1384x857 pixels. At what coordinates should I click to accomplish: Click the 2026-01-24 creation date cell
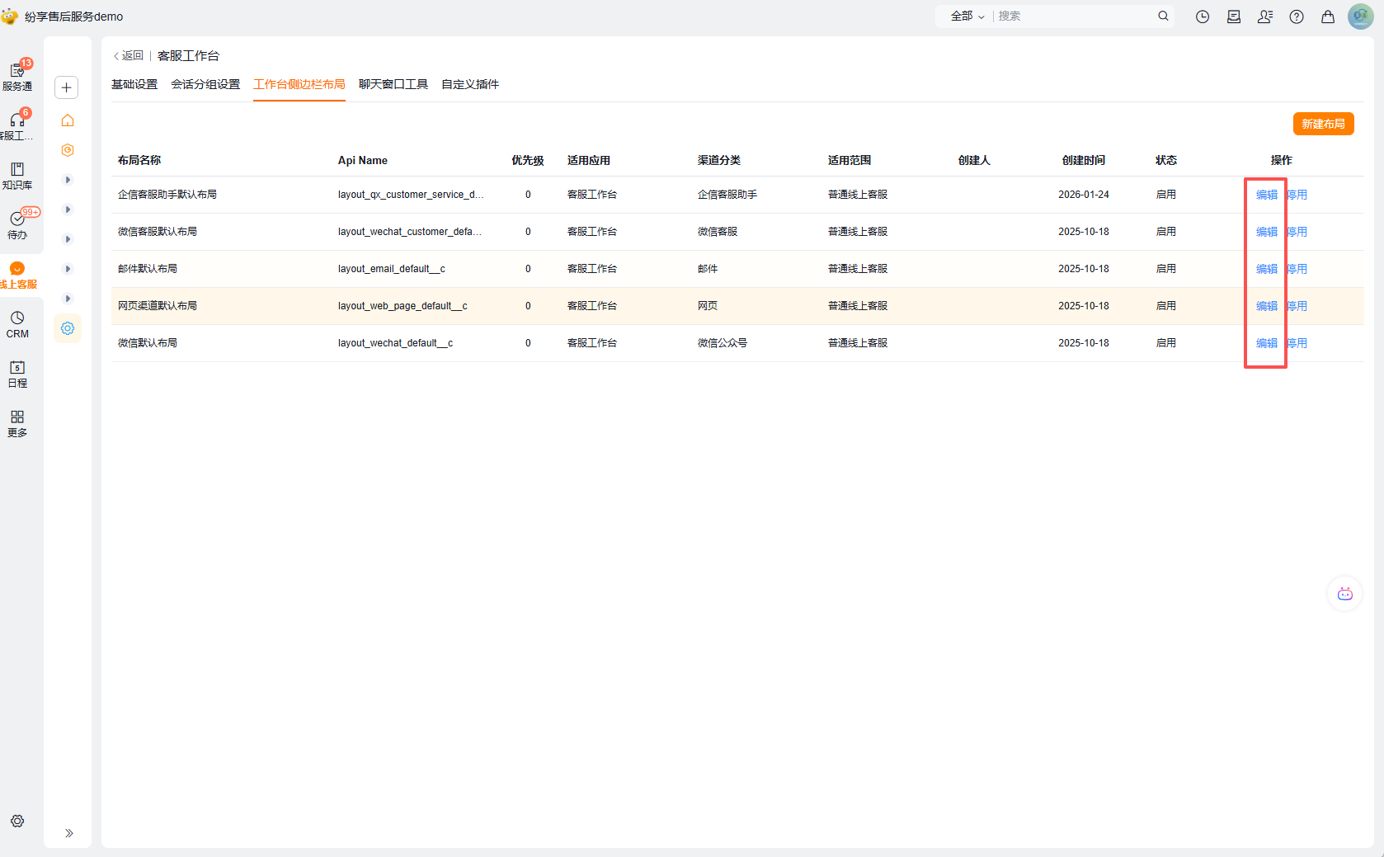[x=1084, y=195]
